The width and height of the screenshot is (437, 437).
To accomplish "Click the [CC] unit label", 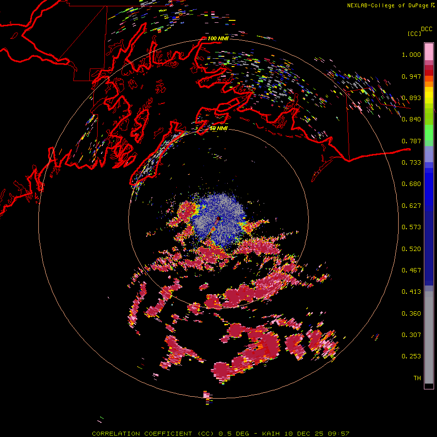I will pos(414,34).
